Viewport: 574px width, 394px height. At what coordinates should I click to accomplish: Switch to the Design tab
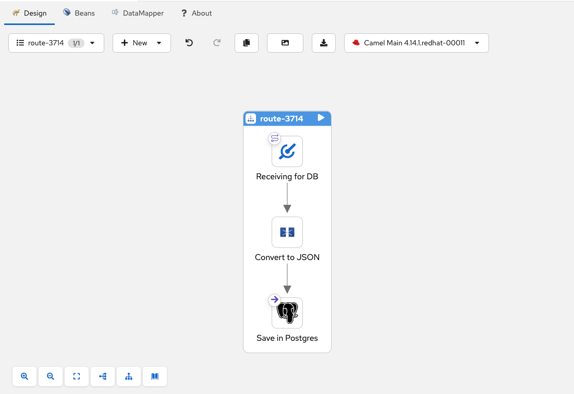tap(29, 13)
